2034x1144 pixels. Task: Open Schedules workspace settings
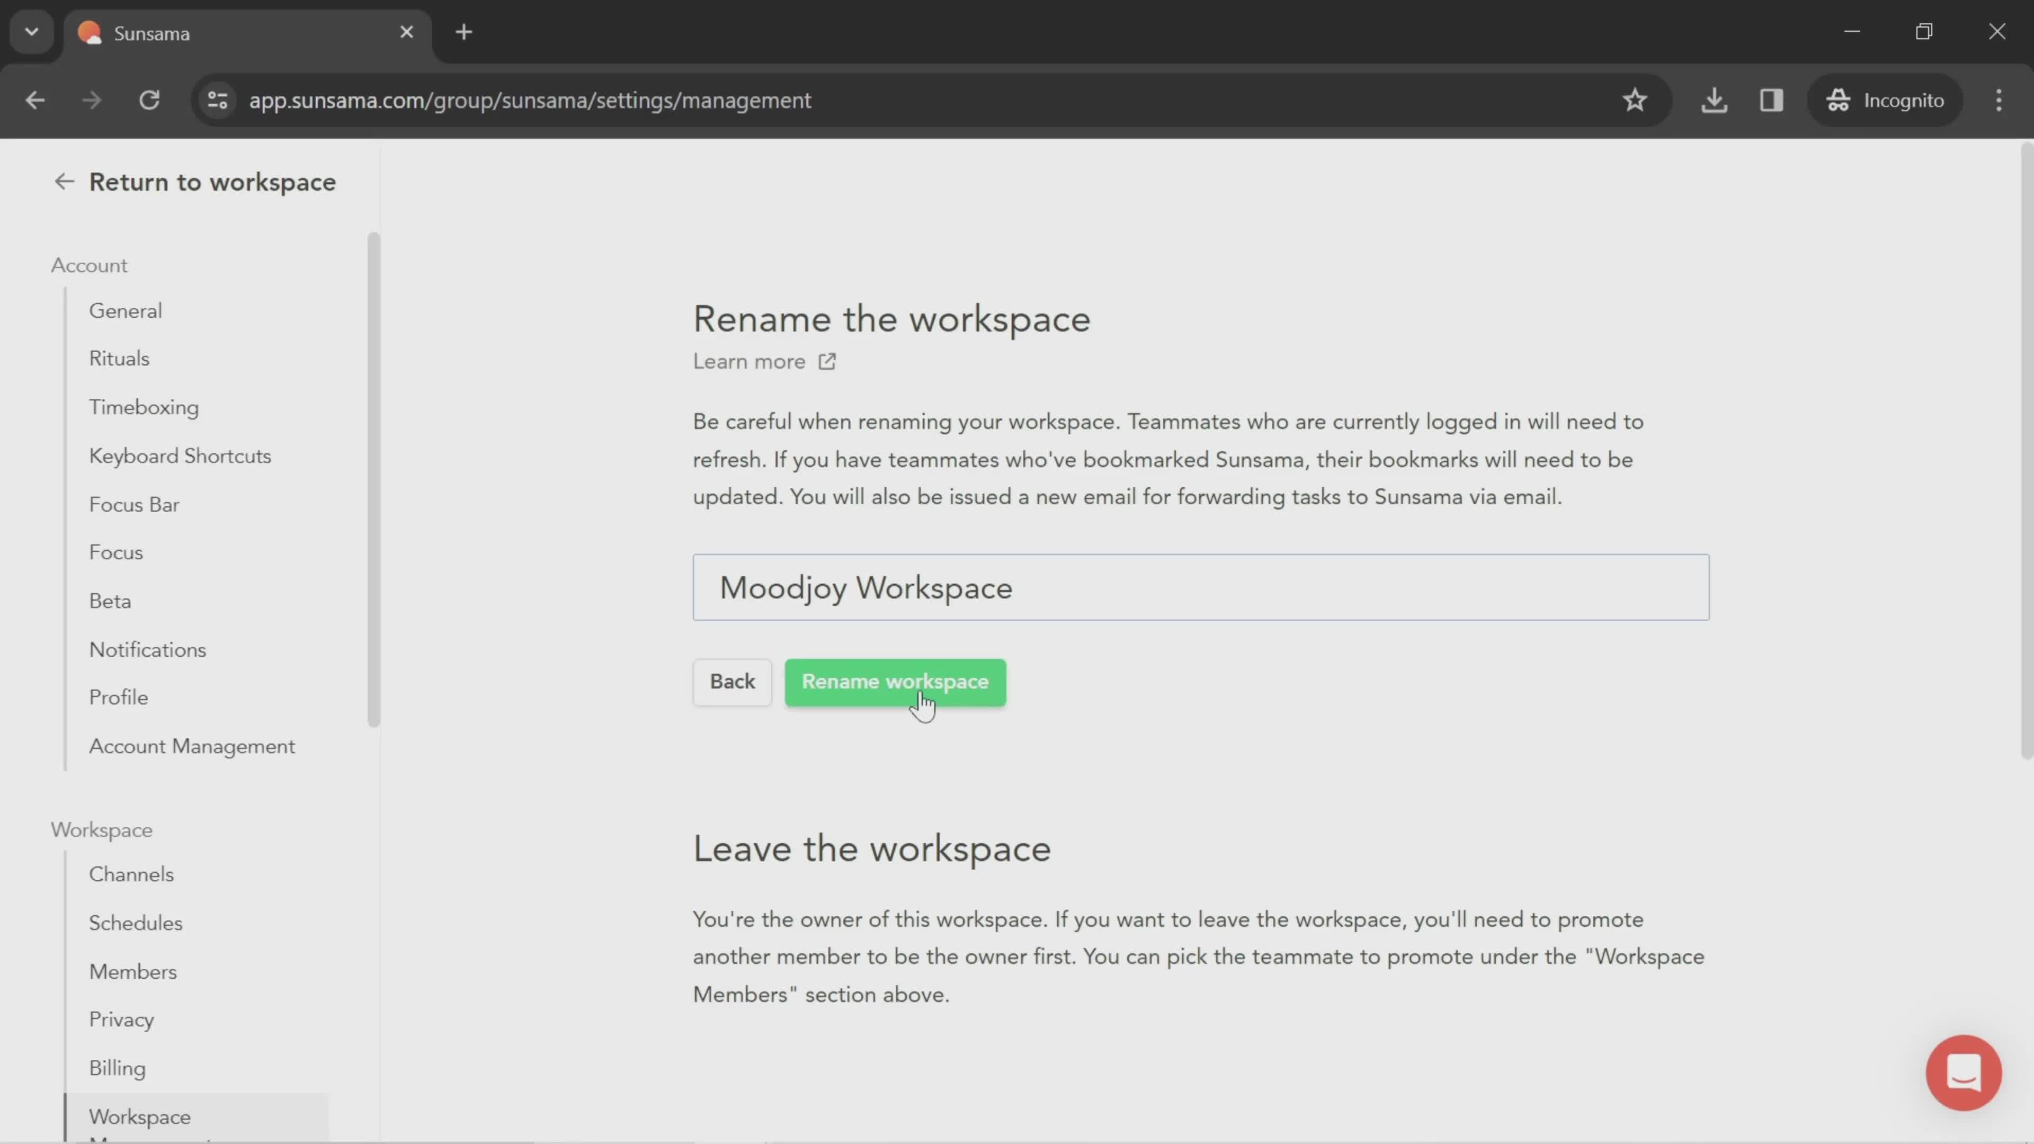click(136, 922)
